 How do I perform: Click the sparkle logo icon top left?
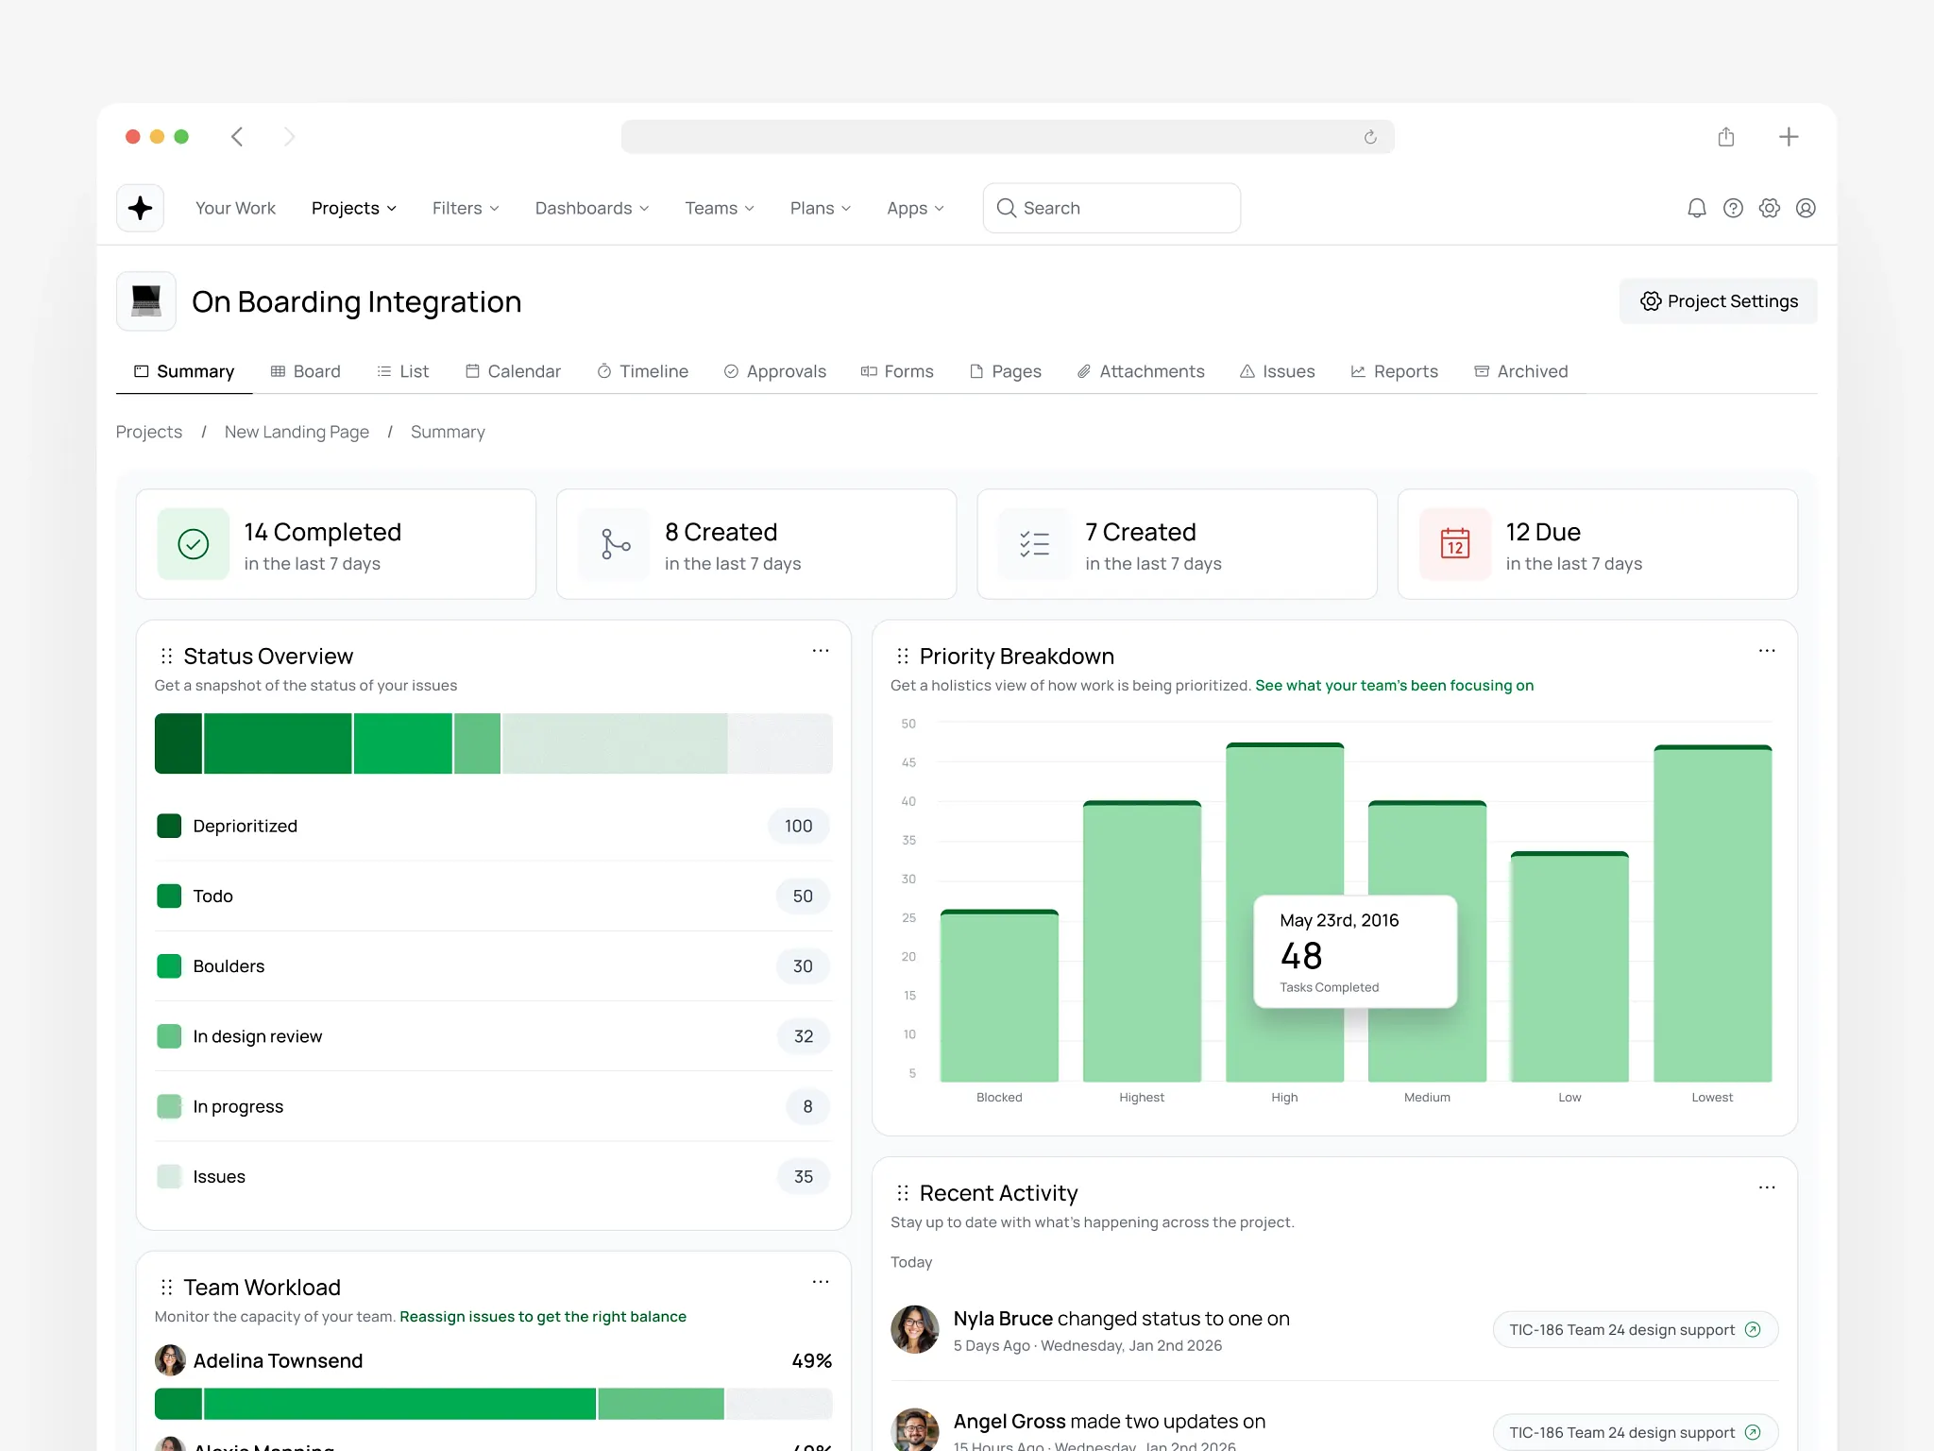click(x=140, y=208)
